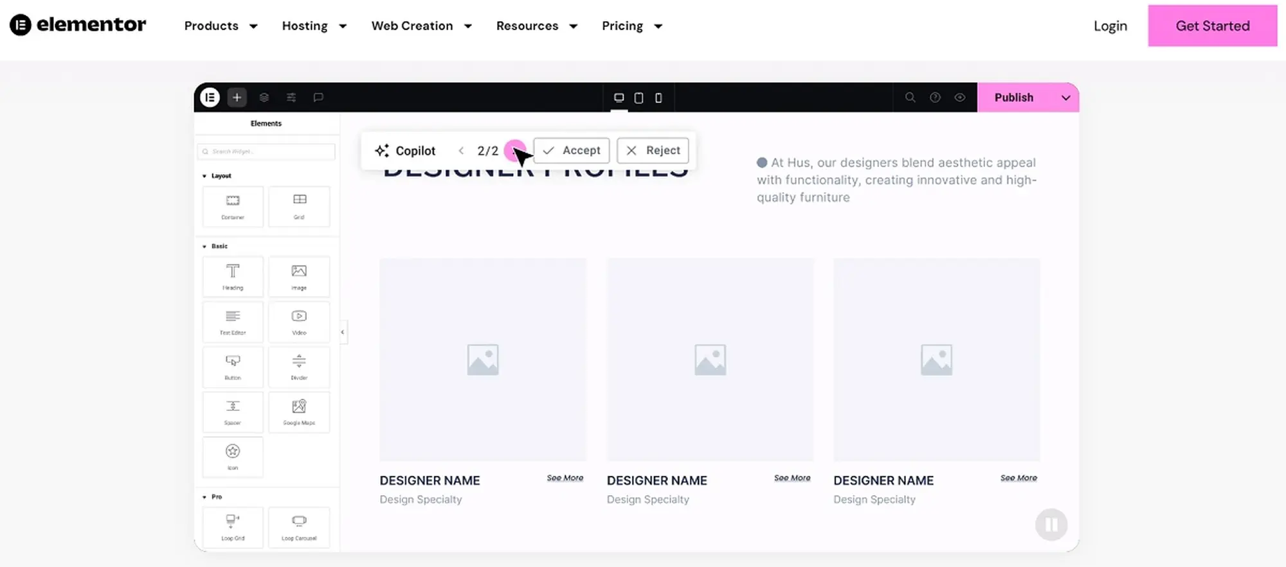
Task: Add the Loop Grid widget
Action: 233,527
